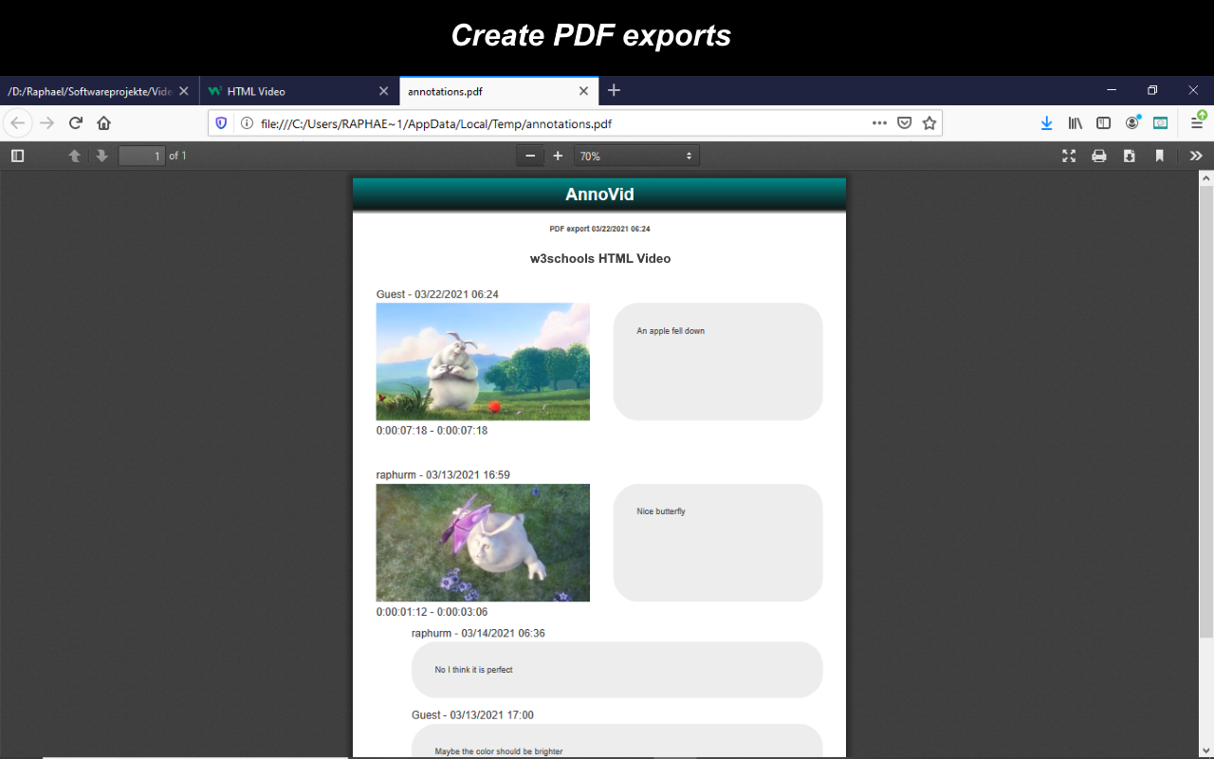The width and height of the screenshot is (1214, 759).
Task: Open the current view bookmark icon
Action: pyautogui.click(x=1159, y=156)
